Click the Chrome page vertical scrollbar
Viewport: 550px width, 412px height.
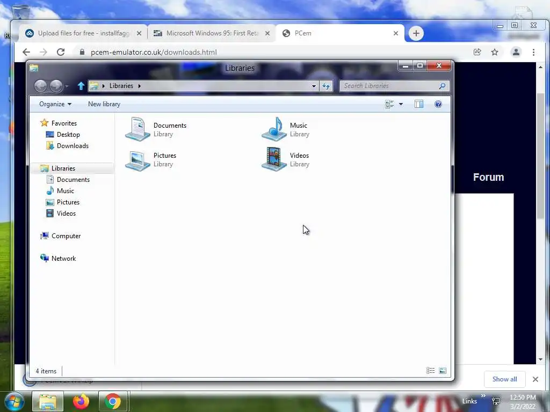click(540, 156)
